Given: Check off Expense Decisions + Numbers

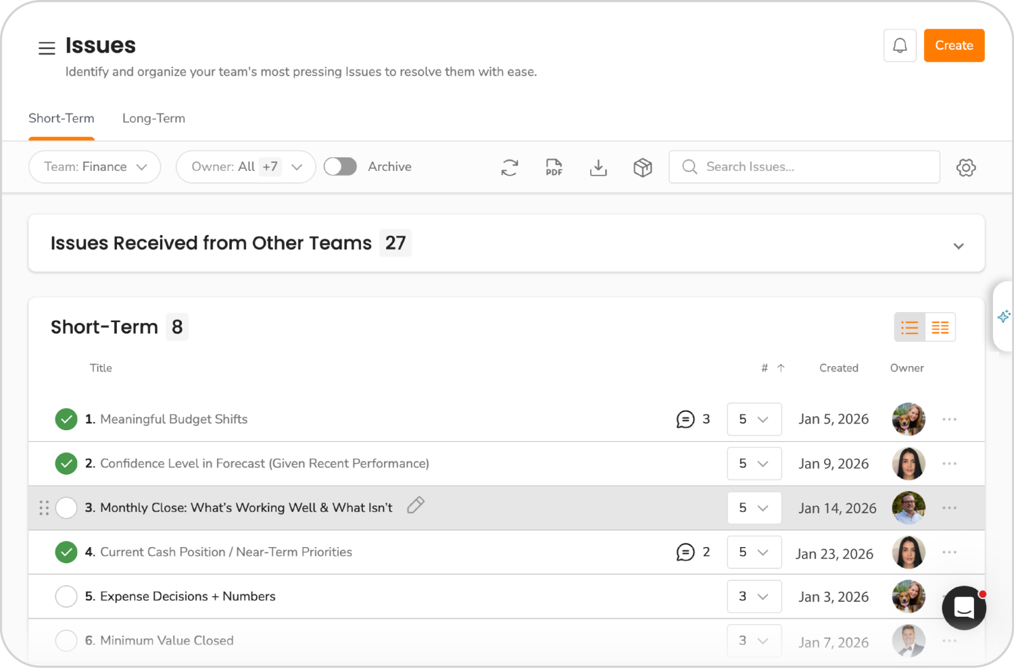Looking at the screenshot, I should tap(66, 596).
